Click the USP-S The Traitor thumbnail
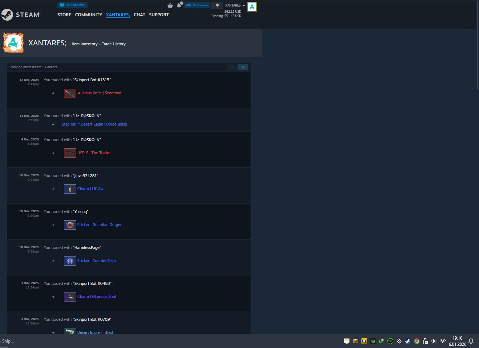The width and height of the screenshot is (479, 348). (x=70, y=153)
